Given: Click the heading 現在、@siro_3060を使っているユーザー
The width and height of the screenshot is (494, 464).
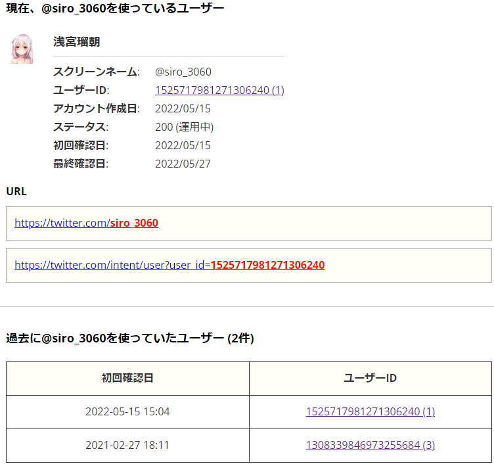Looking at the screenshot, I should tap(115, 9).
